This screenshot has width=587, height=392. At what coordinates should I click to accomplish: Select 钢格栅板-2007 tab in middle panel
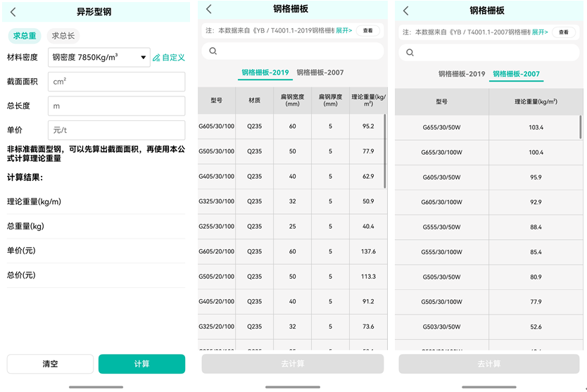[320, 72]
